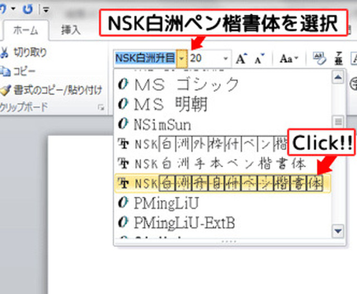Viewport: 357px width, 294px height.
Task: Click the font name field showing NSK白洲
Action: [x=145, y=58]
